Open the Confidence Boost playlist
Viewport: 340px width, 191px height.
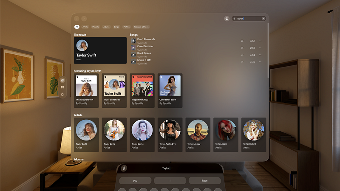[x=170, y=90]
